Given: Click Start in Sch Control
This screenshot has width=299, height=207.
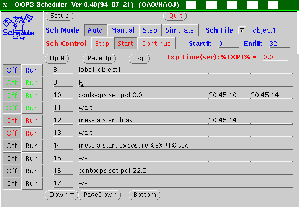Looking at the screenshot, I should (x=126, y=43).
